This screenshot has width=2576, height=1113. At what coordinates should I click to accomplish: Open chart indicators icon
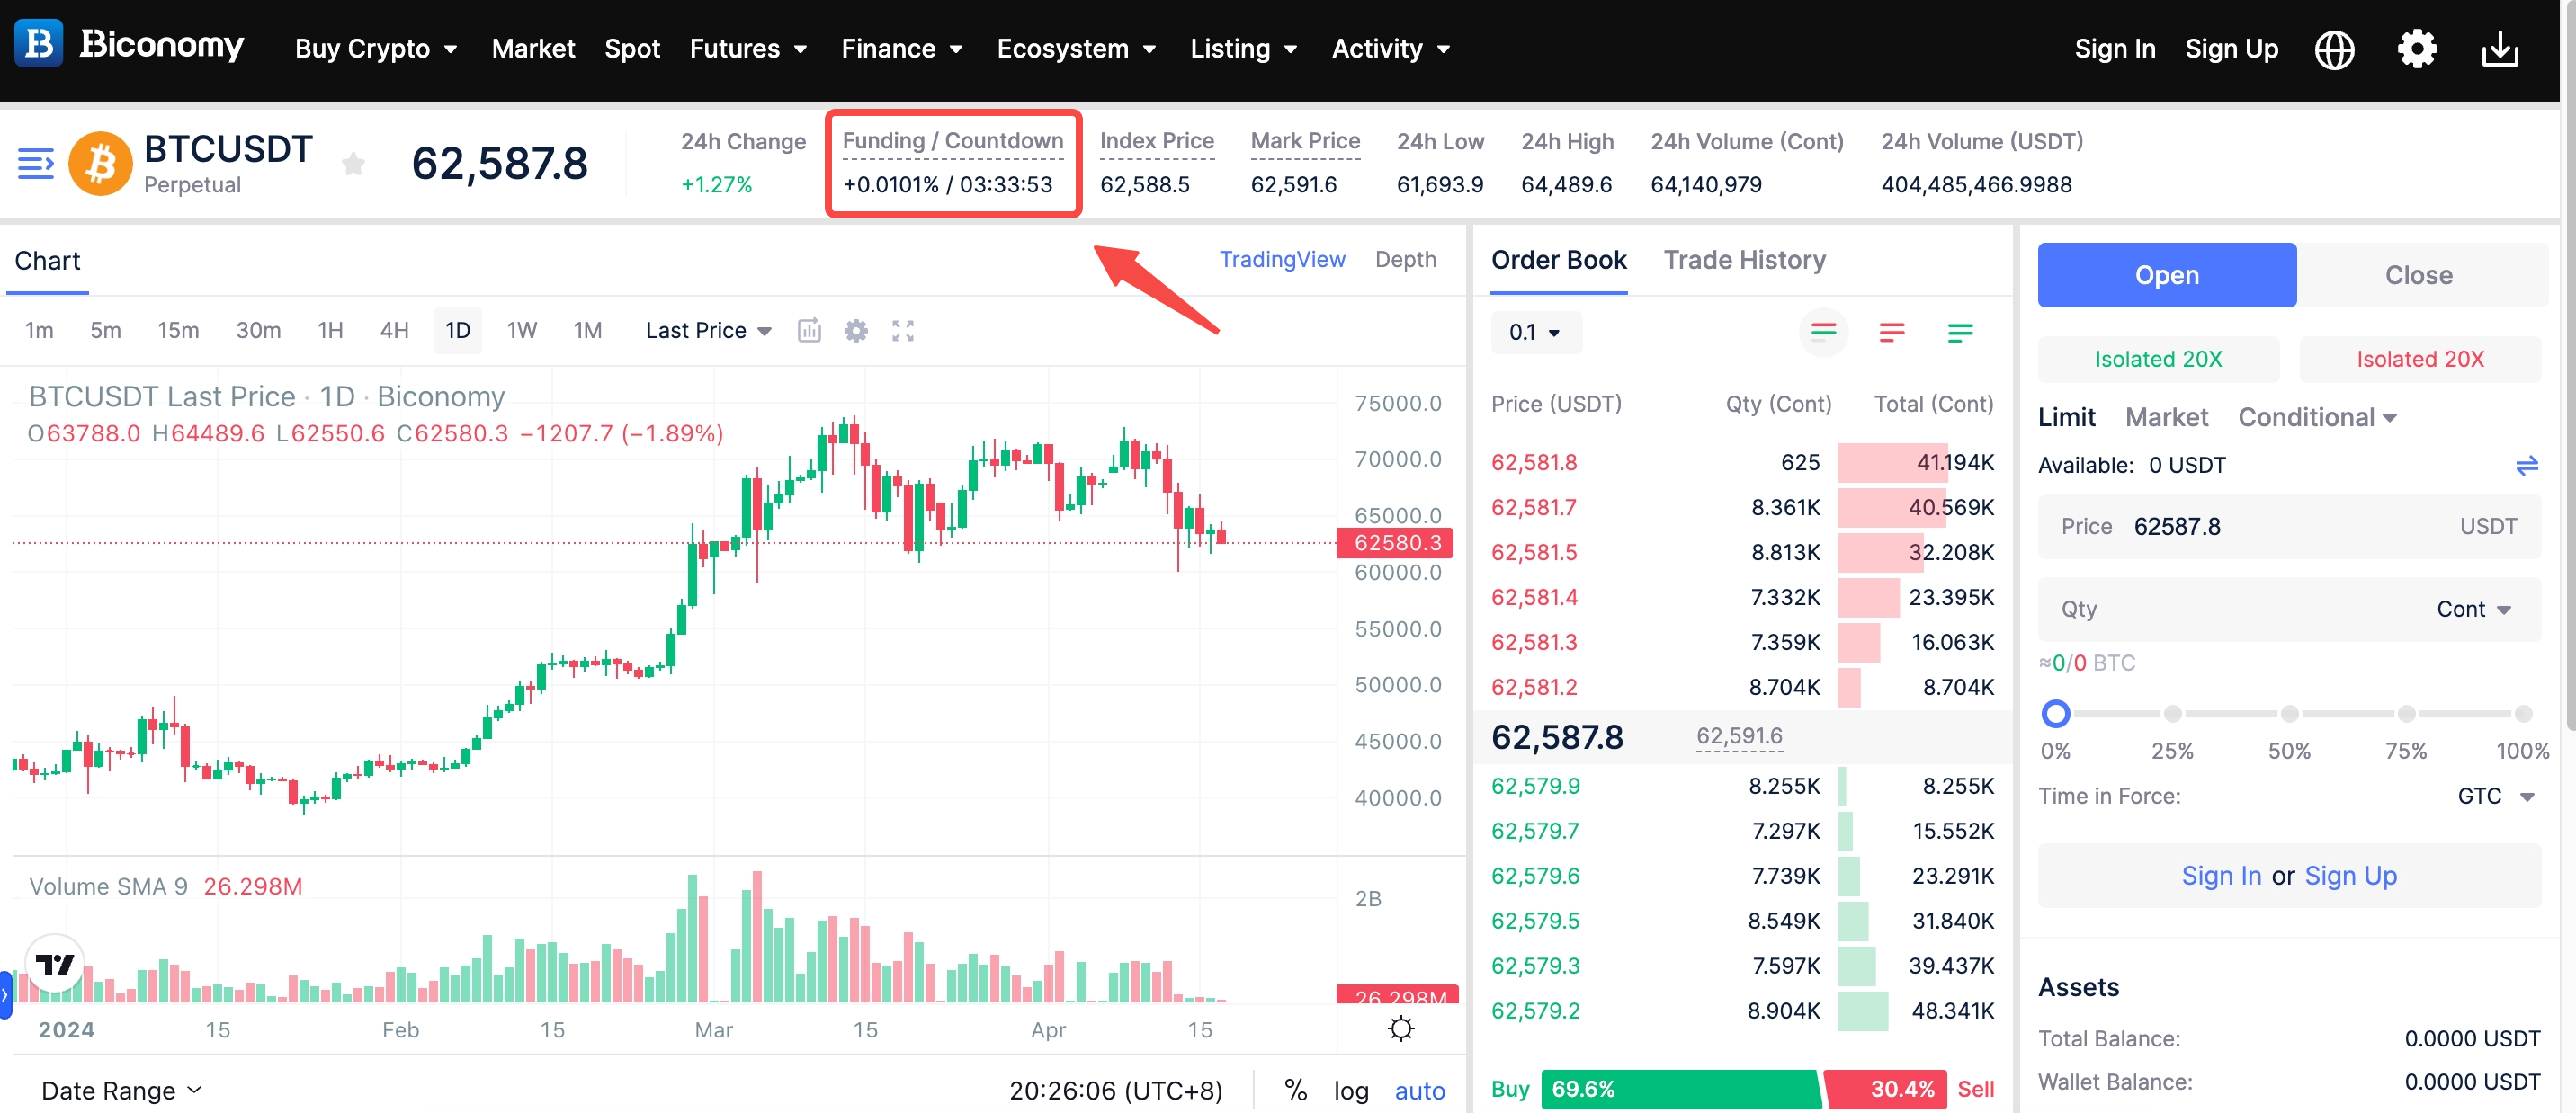[809, 331]
